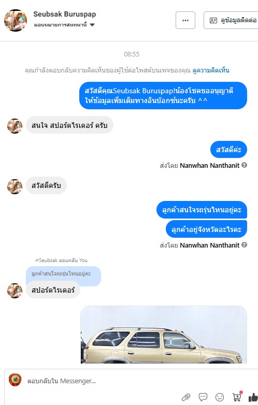Click the ดูข้อมูลติดต่อ contact info button
The image size is (258, 405).
pyautogui.click(x=231, y=20)
